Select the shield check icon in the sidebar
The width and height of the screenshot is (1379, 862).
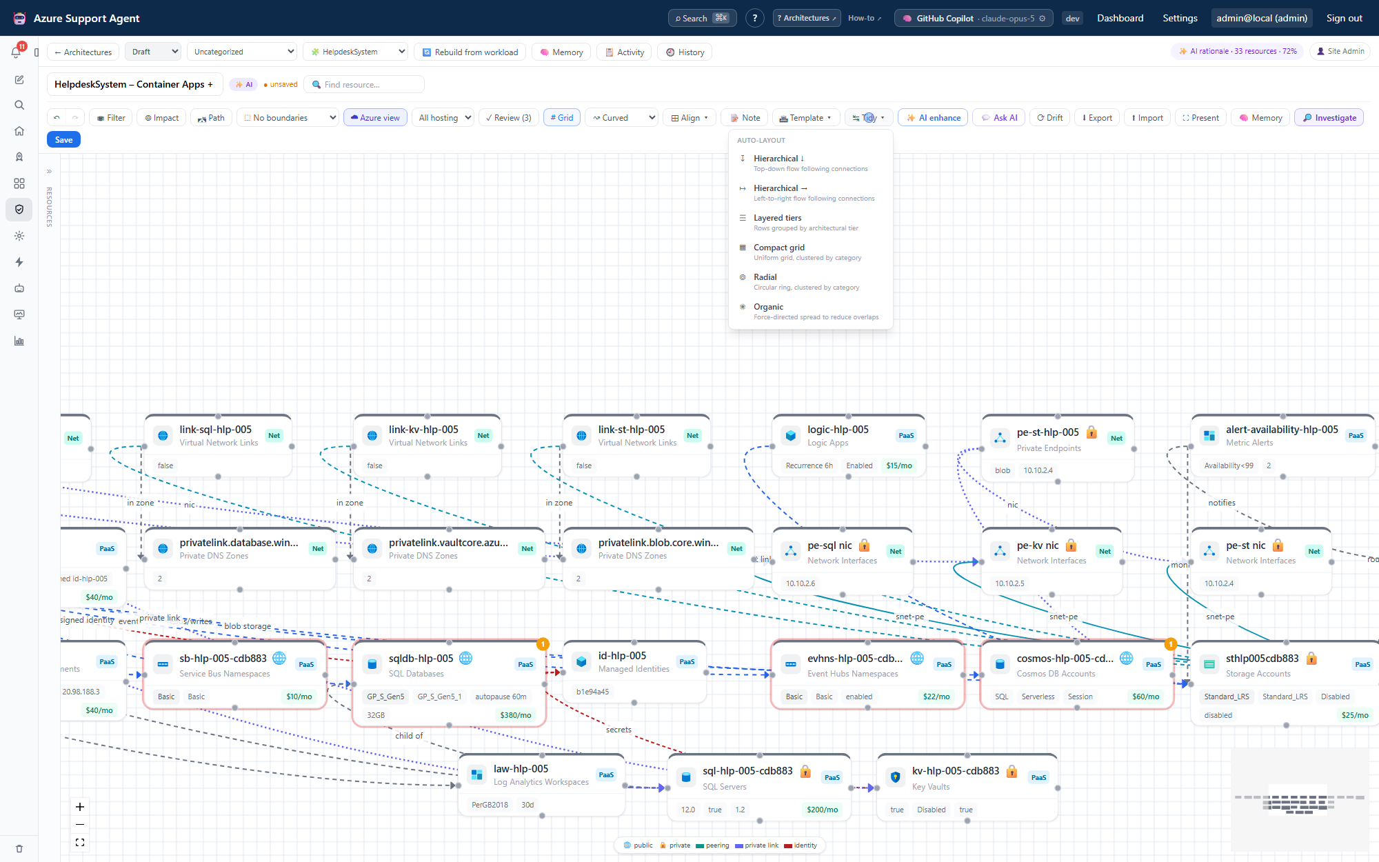click(19, 210)
